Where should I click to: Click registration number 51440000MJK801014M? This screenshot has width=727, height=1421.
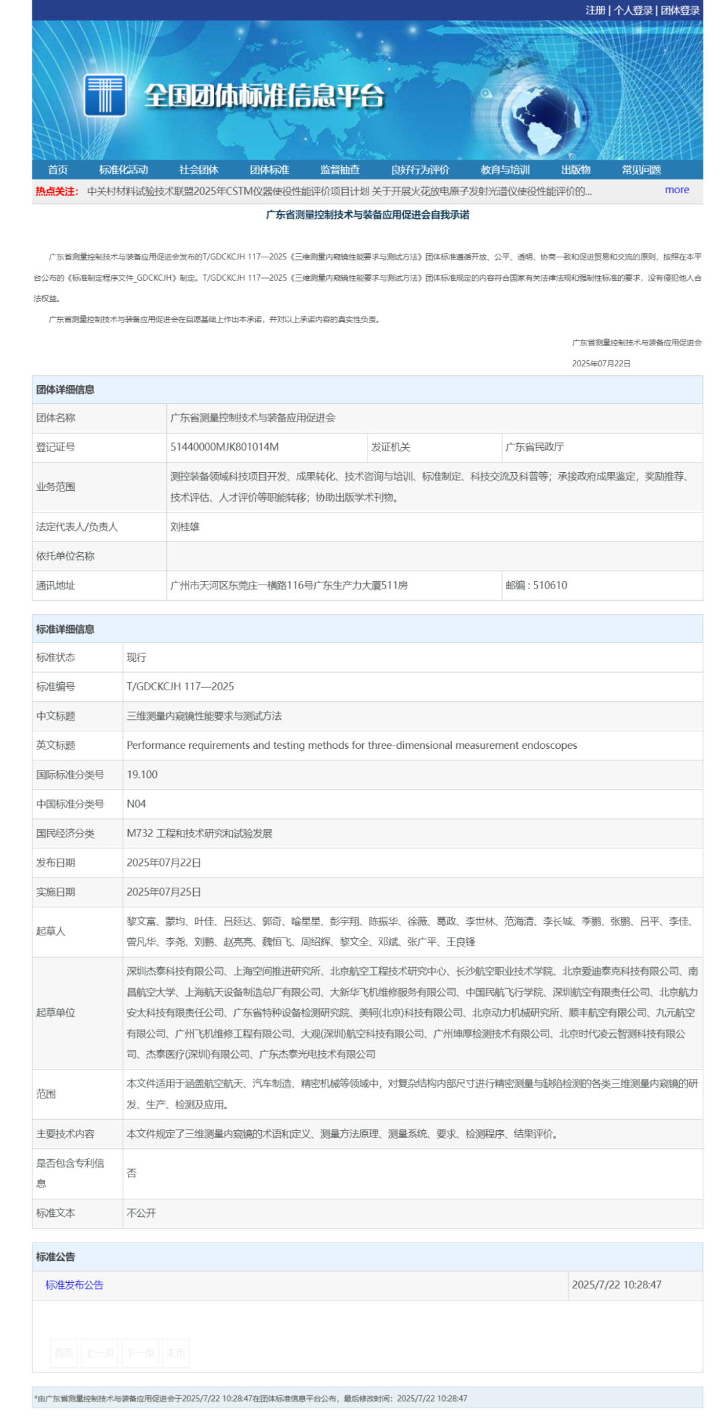225,447
